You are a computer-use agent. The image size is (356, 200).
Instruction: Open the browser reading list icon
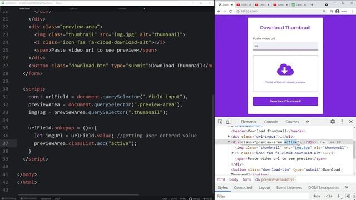[x=332, y=11]
